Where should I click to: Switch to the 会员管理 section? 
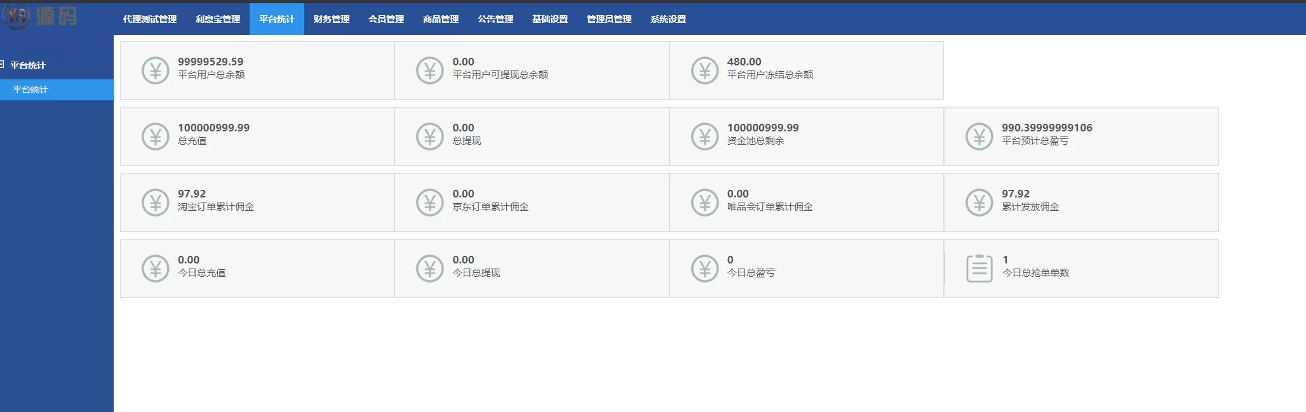tap(386, 19)
